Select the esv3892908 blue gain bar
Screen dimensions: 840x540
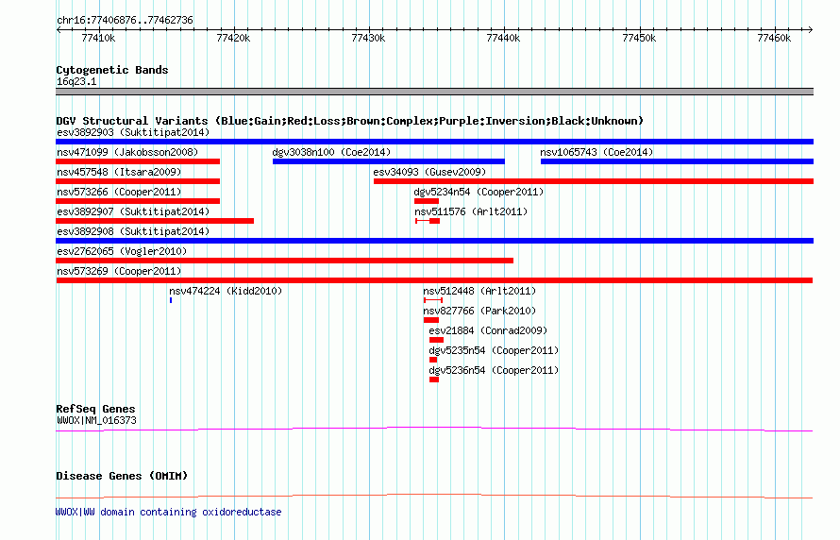434,241
